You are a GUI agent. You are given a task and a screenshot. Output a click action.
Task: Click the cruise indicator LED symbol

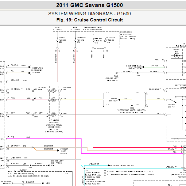pos(176,56)
